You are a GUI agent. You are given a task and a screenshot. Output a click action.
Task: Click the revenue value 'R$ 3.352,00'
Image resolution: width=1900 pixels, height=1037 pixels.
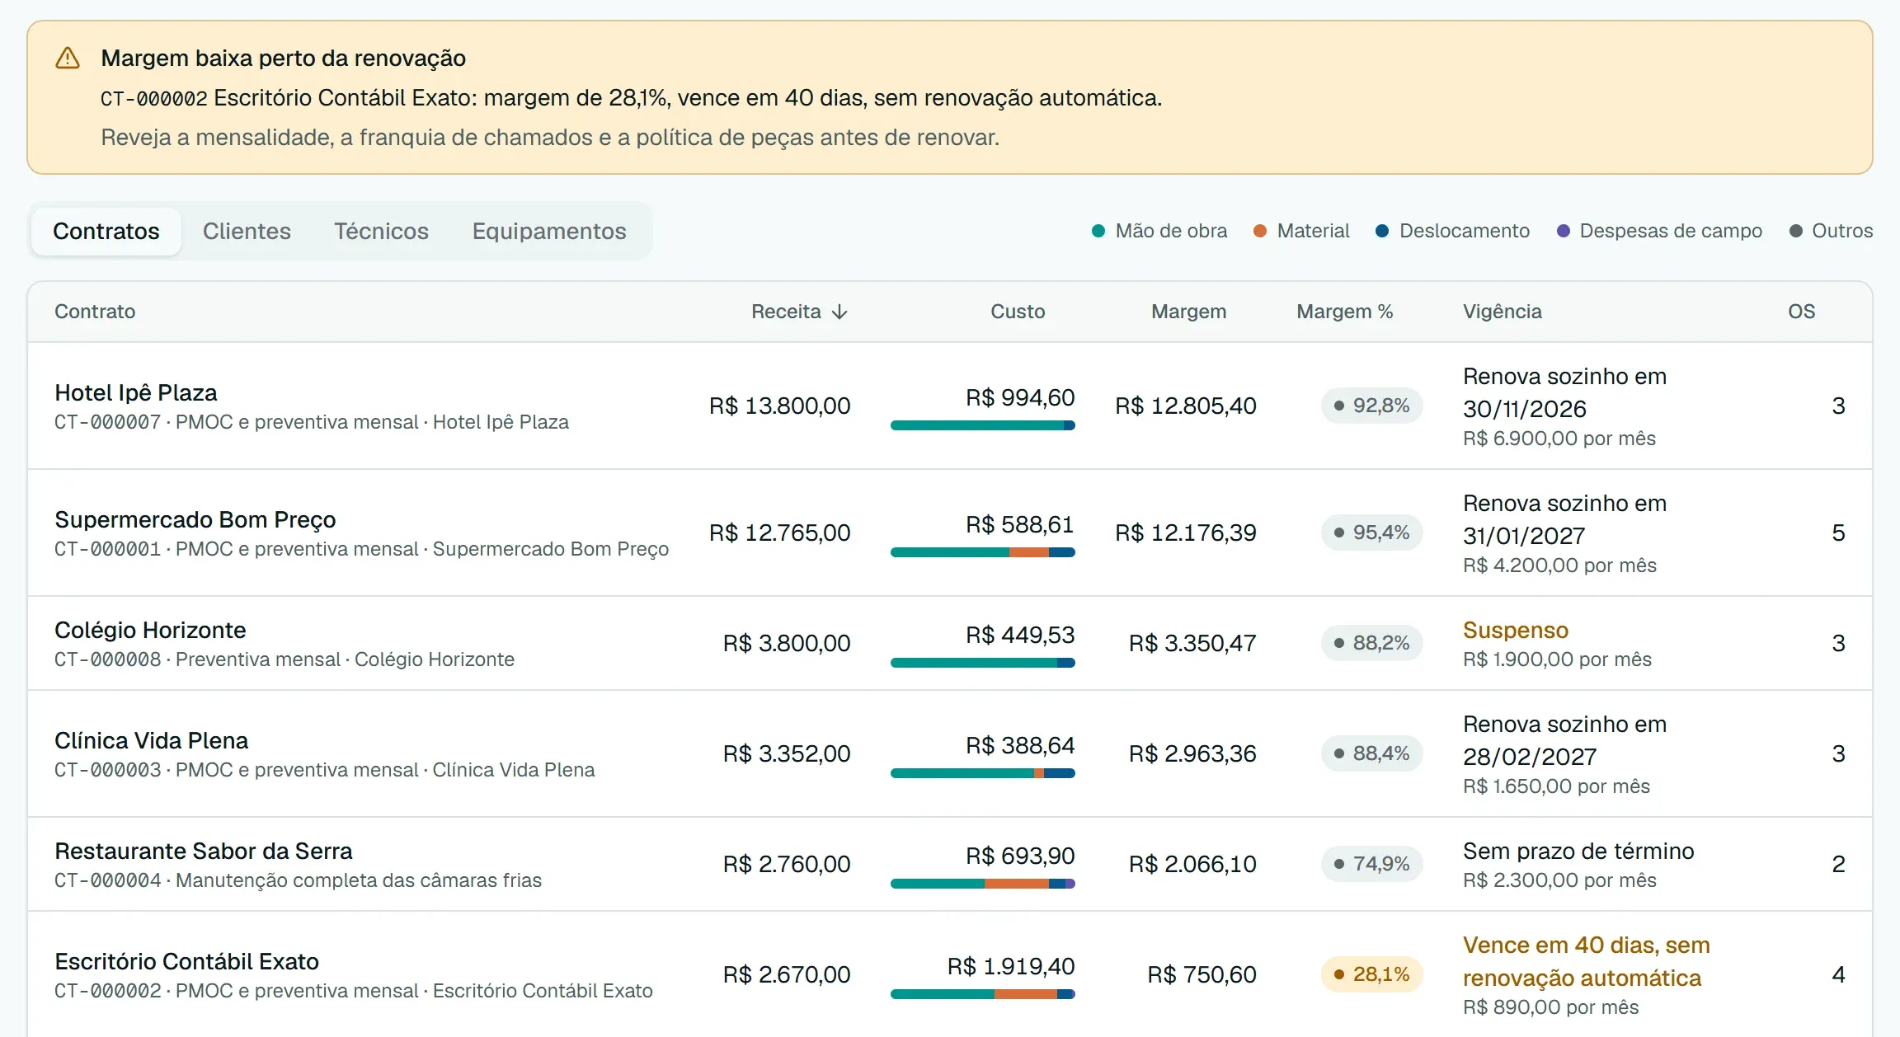[x=787, y=753]
